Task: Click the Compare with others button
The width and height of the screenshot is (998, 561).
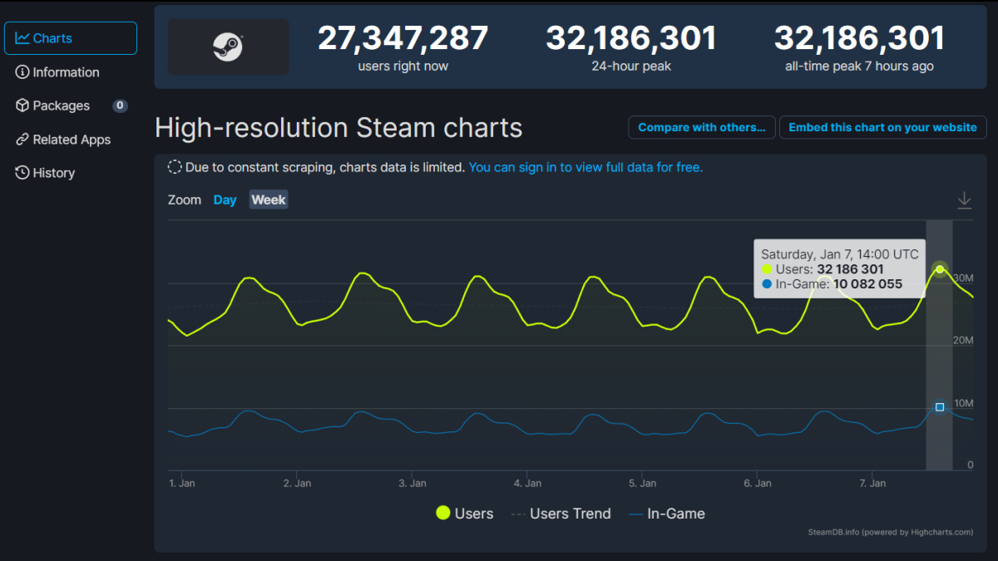Action: [x=701, y=127]
